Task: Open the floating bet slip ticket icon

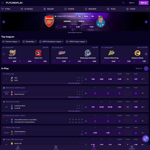Action: point(146,139)
